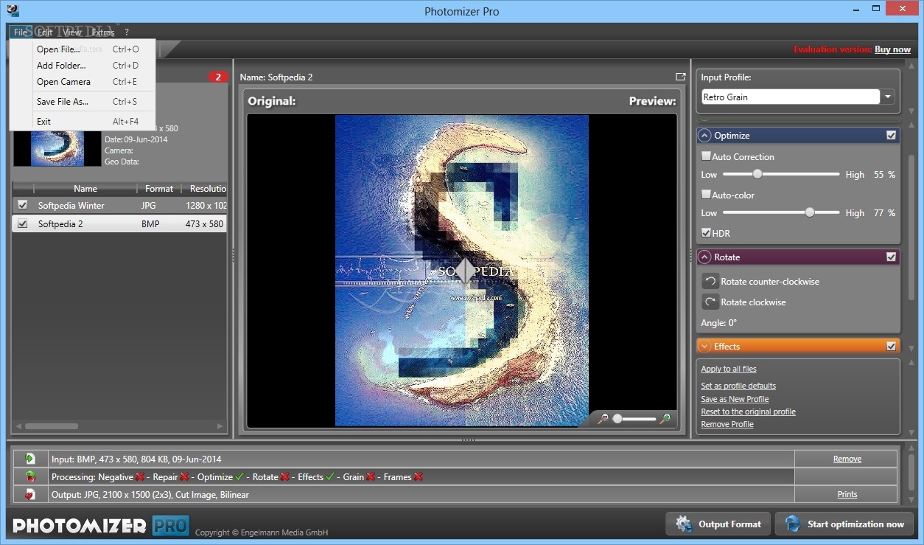Open the Output Format settings
Screen dimensions: 924x545
coord(718,524)
